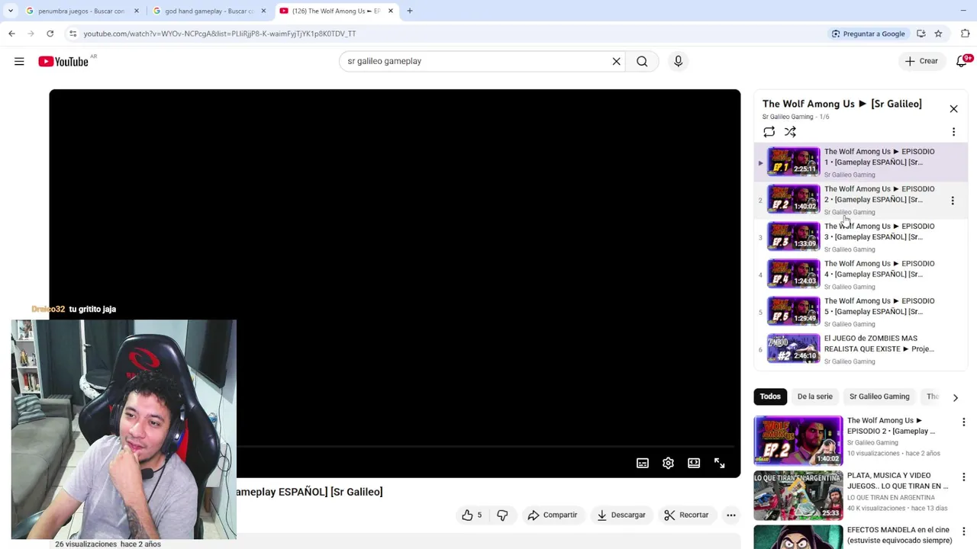The height and width of the screenshot is (549, 977).
Task: Switch to theater mode
Action: click(694, 463)
